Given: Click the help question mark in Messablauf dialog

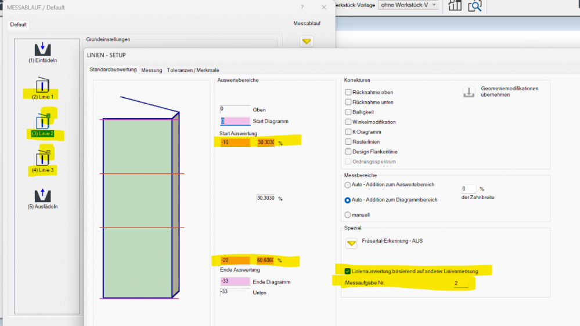Looking at the screenshot, I should tap(302, 8).
